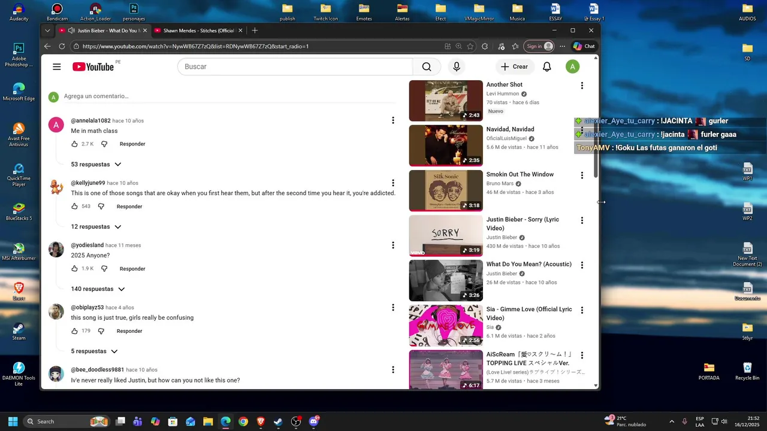
Task: Start voice search with the microphone icon
Action: click(x=457, y=66)
